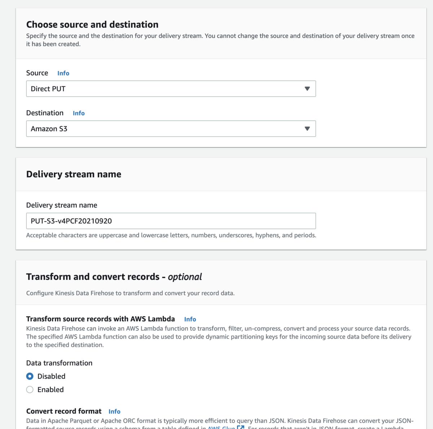Image resolution: width=433 pixels, height=429 pixels.
Task: Click the Source dropdown arrow icon
Action: pos(307,89)
